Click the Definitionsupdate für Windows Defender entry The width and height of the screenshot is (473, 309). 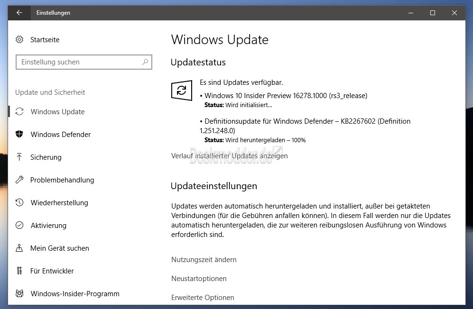pos(305,126)
